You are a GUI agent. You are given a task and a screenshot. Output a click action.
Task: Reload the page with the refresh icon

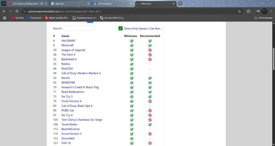[x=17, y=11]
